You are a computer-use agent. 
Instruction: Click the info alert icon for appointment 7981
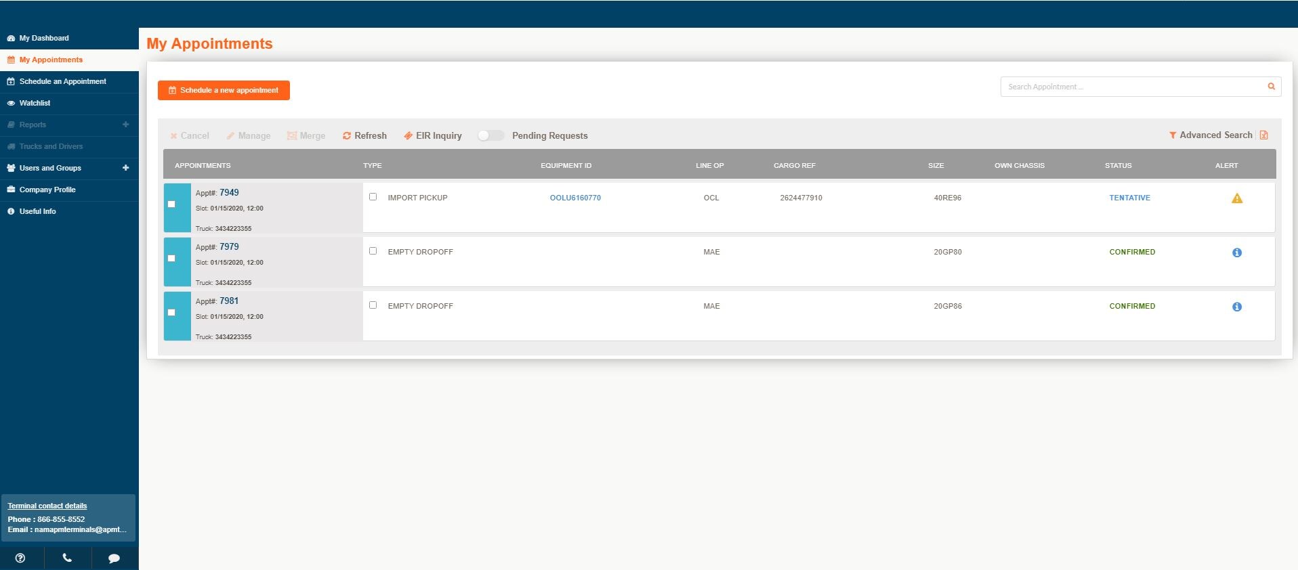click(1236, 307)
